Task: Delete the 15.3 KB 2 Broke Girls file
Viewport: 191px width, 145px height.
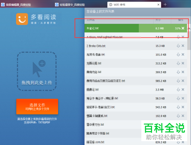Action: click(183, 46)
